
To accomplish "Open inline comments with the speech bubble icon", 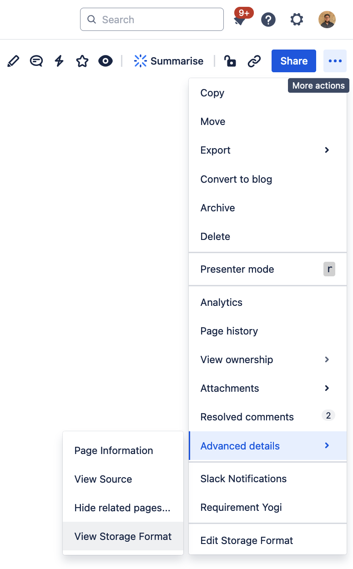I will [x=36, y=61].
